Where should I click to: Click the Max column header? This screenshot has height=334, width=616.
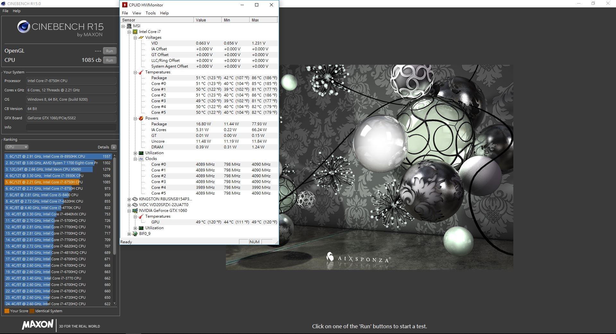click(x=263, y=20)
